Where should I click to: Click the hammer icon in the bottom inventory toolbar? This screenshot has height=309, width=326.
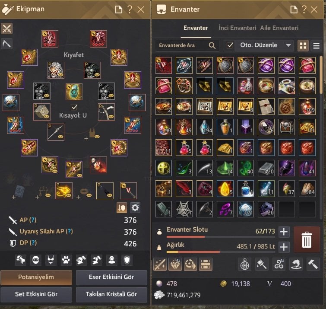(x=313, y=264)
